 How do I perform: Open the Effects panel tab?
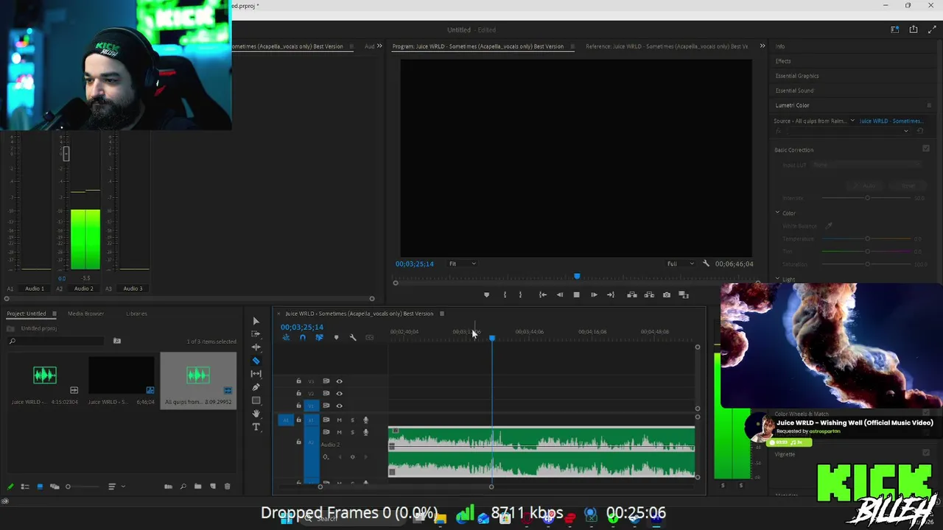pos(783,61)
